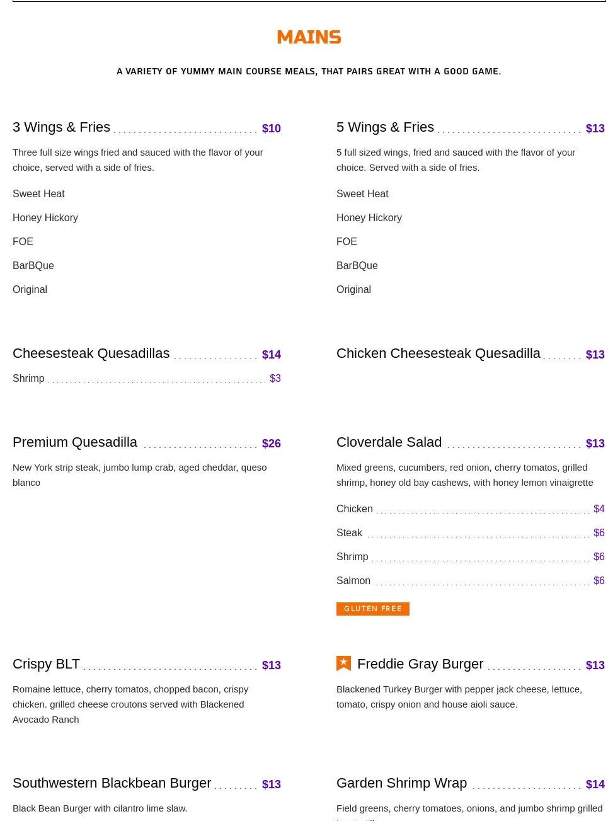Select the Garden Shrimp Wrap title
The height and width of the screenshot is (821, 608).
pyautogui.click(x=401, y=783)
